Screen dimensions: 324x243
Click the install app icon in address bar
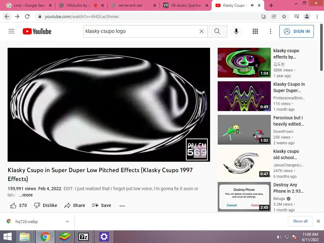(x=264, y=16)
